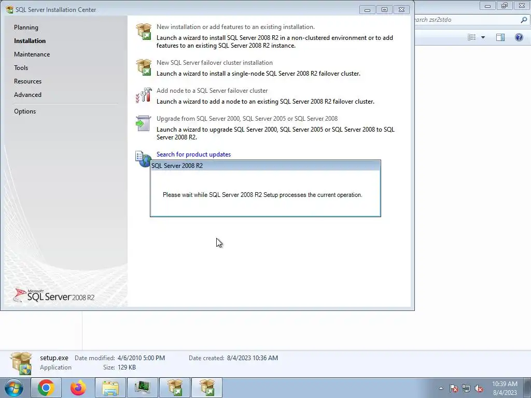Open the taskbar clock showing 10:39 AM
This screenshot has height=398, width=531.
click(505, 388)
